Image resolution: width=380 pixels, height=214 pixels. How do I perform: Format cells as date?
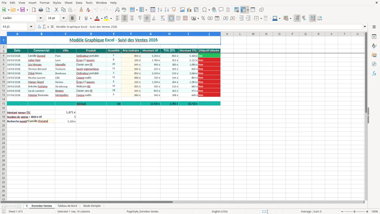pos(217,18)
